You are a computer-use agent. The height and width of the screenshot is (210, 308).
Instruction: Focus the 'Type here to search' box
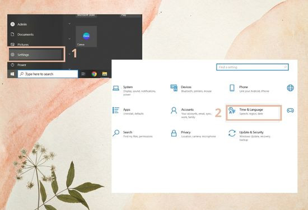click(x=48, y=74)
